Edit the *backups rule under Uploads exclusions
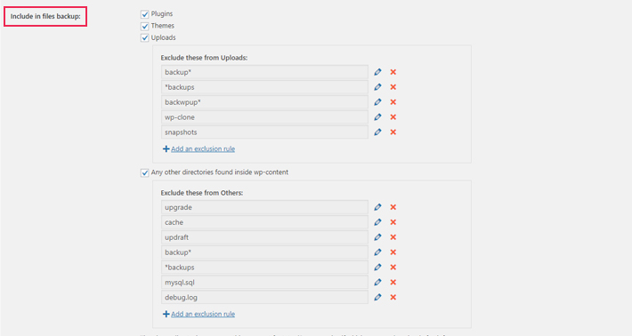Image resolution: width=632 pixels, height=336 pixels. click(x=377, y=87)
